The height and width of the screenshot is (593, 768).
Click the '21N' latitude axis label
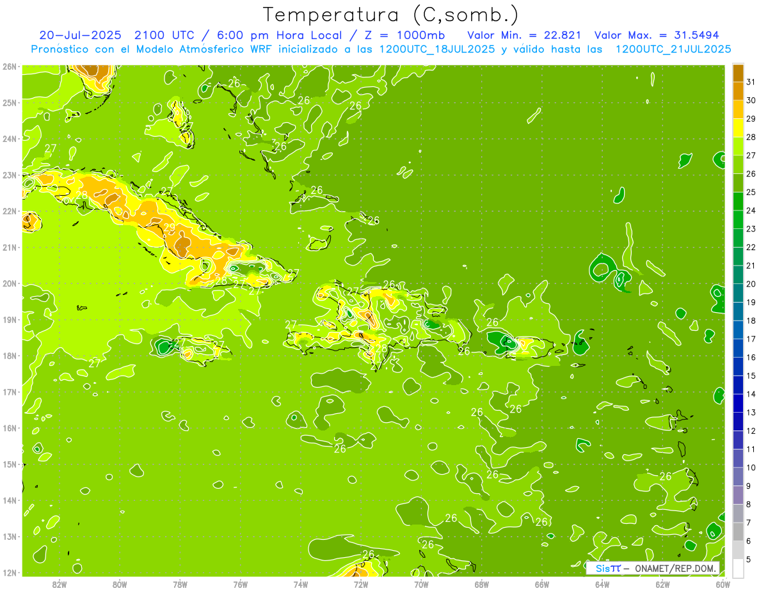coord(10,247)
